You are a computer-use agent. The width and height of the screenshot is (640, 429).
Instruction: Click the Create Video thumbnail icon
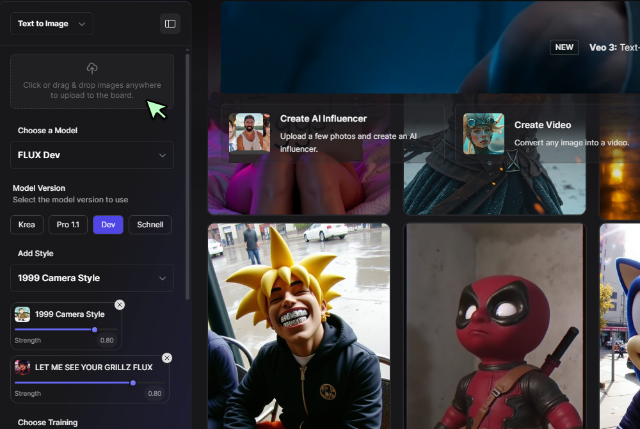[484, 134]
